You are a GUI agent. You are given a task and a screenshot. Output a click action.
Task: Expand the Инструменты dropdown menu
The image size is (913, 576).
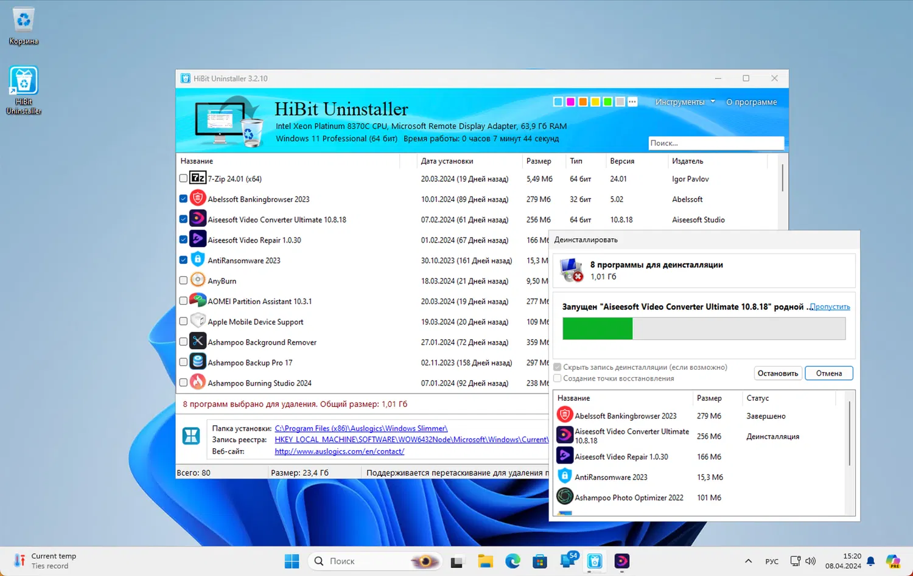tap(685, 102)
